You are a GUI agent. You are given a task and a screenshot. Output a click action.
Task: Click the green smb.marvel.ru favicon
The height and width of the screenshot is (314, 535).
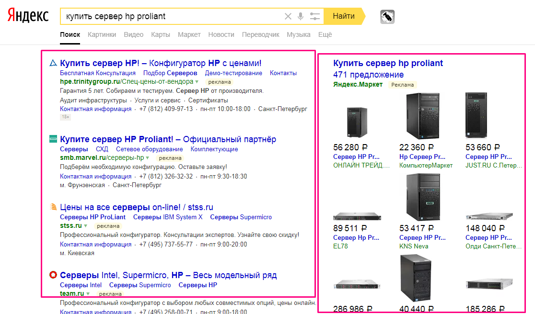coord(53,139)
